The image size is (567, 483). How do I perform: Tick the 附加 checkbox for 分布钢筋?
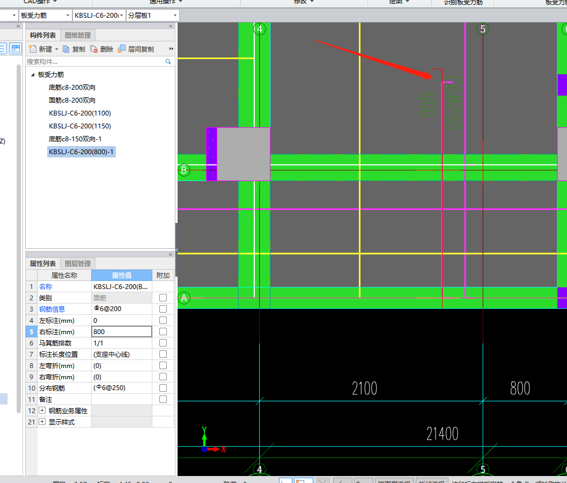pos(163,388)
